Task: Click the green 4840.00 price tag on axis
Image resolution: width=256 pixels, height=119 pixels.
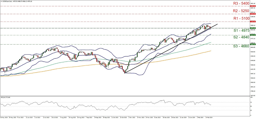Action: [x=252, y=35]
